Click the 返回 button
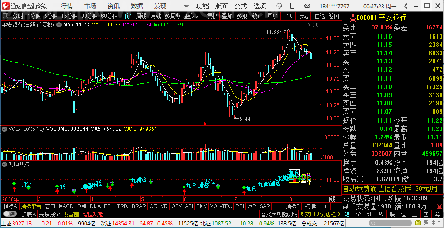This screenshot has height=228, width=444. click(x=334, y=16)
